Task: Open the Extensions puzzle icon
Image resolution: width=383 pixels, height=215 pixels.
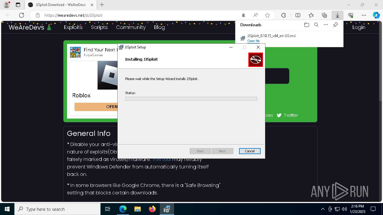Action: (x=283, y=15)
